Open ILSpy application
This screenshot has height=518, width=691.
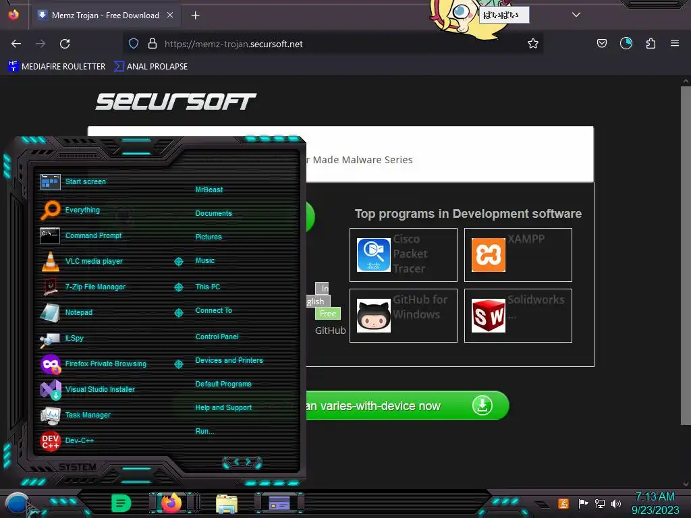click(61, 338)
